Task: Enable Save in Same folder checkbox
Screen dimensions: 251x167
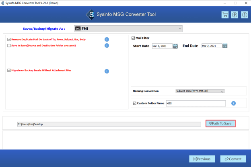Action: 9,45
